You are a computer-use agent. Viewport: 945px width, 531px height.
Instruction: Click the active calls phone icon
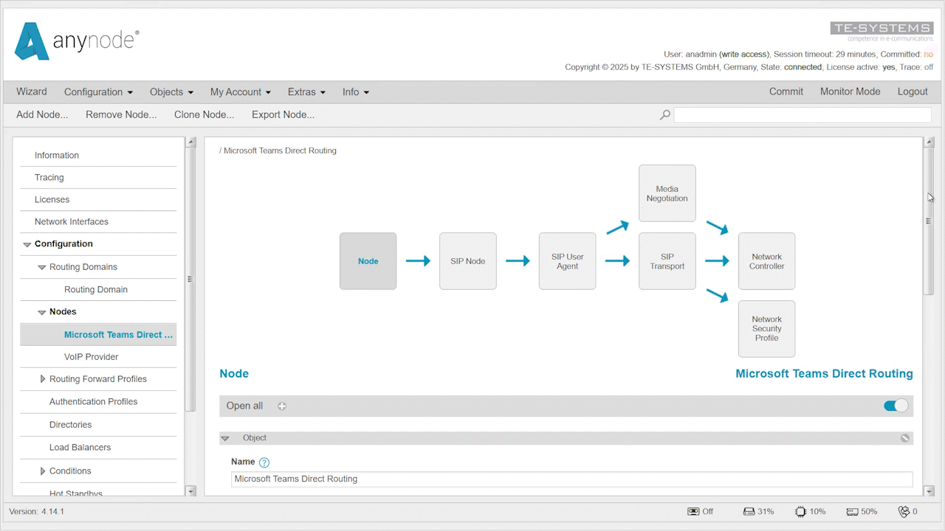point(903,511)
